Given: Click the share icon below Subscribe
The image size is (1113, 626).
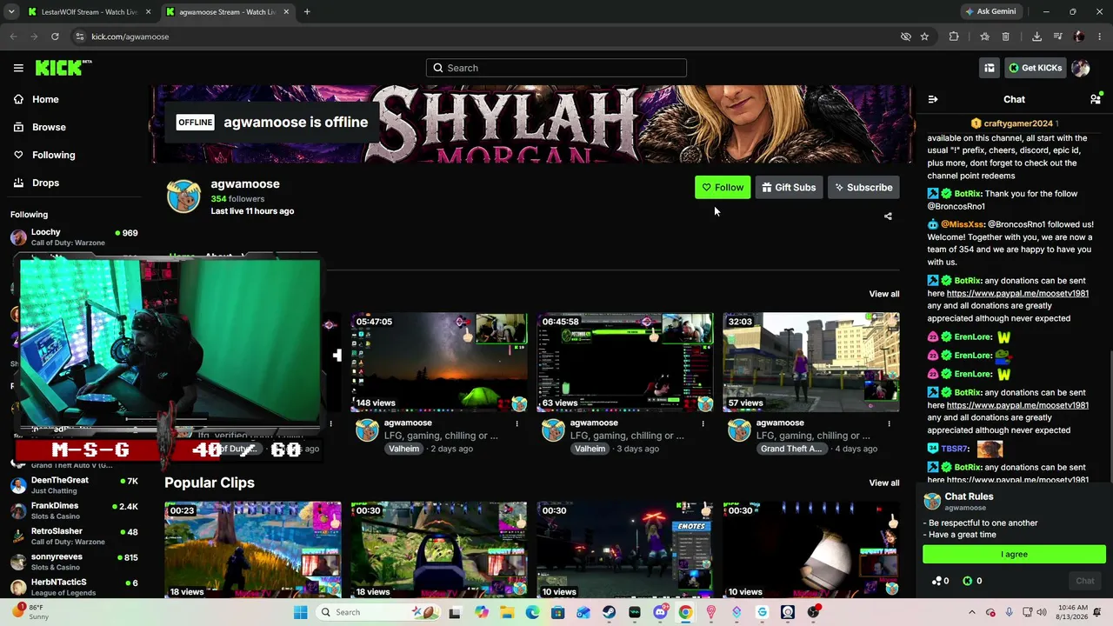Looking at the screenshot, I should (888, 216).
